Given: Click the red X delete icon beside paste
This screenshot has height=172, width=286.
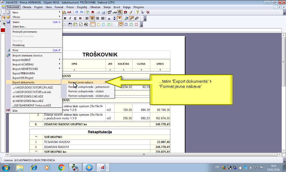Looking at the screenshot, I should pyautogui.click(x=70, y=12).
